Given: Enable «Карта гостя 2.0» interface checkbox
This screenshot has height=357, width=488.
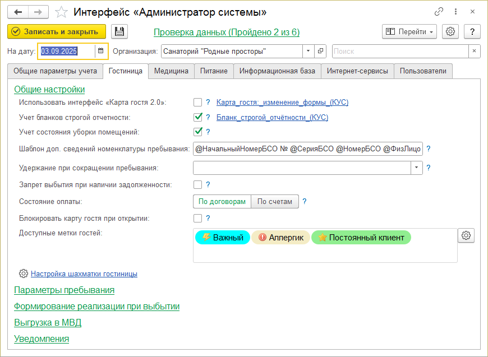Looking at the screenshot, I should point(197,102).
